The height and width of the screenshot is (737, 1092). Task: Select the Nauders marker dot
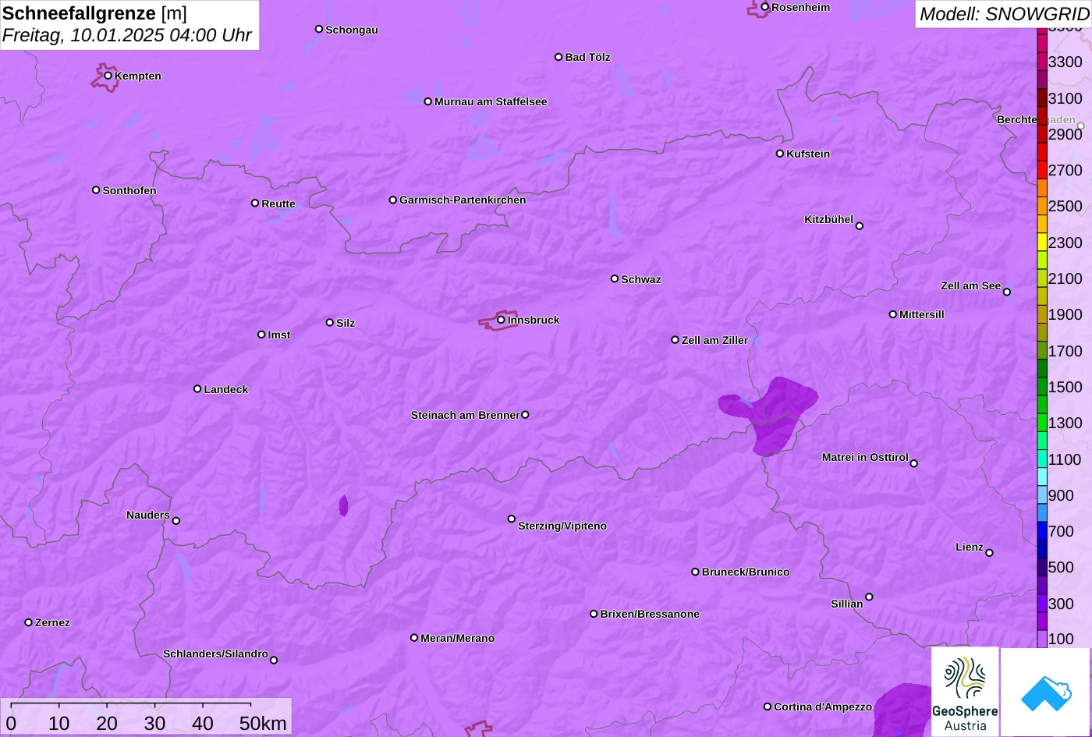pyautogui.click(x=176, y=521)
